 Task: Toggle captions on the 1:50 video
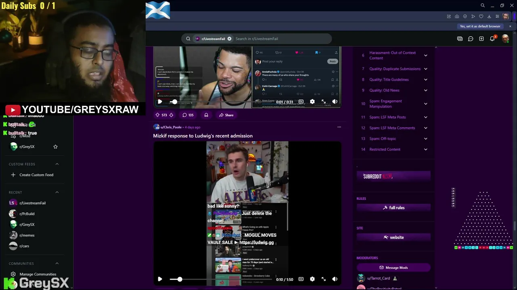pyautogui.click(x=301, y=279)
